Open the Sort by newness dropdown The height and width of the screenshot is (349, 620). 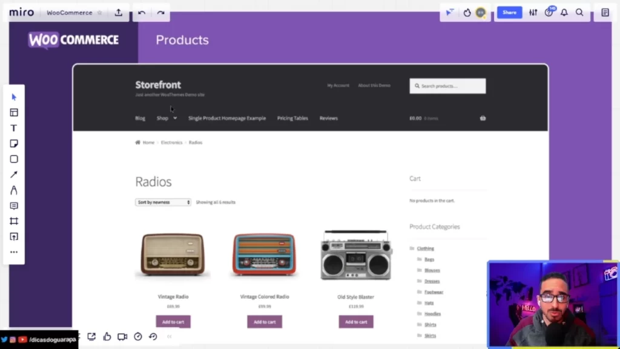[163, 202]
